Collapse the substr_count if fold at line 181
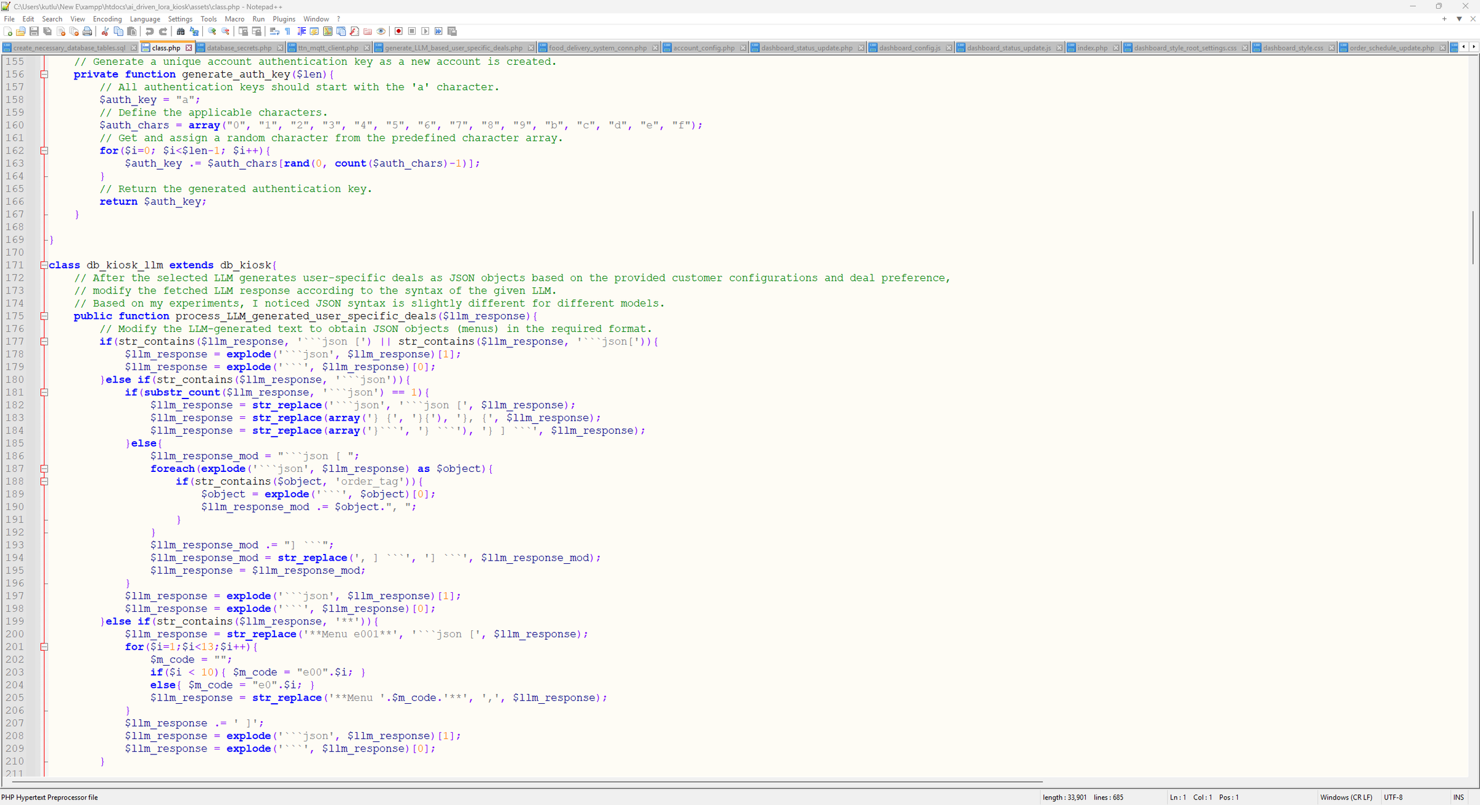 coord(44,392)
